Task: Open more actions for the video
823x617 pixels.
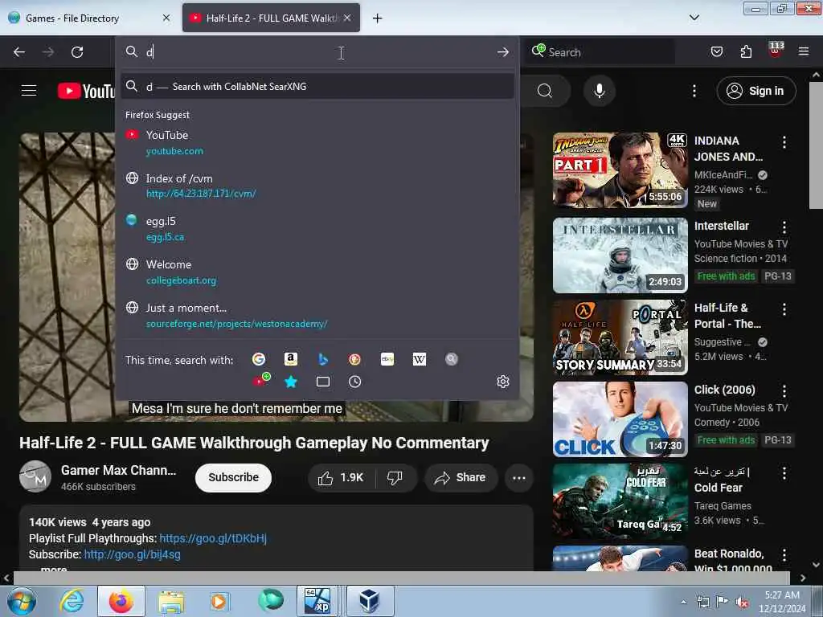Action: click(519, 477)
